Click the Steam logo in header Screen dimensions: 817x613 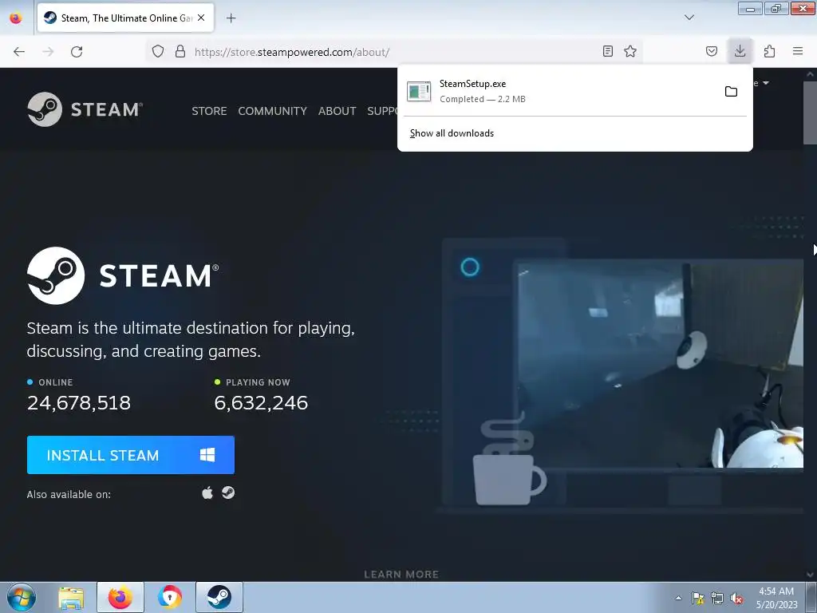(85, 109)
